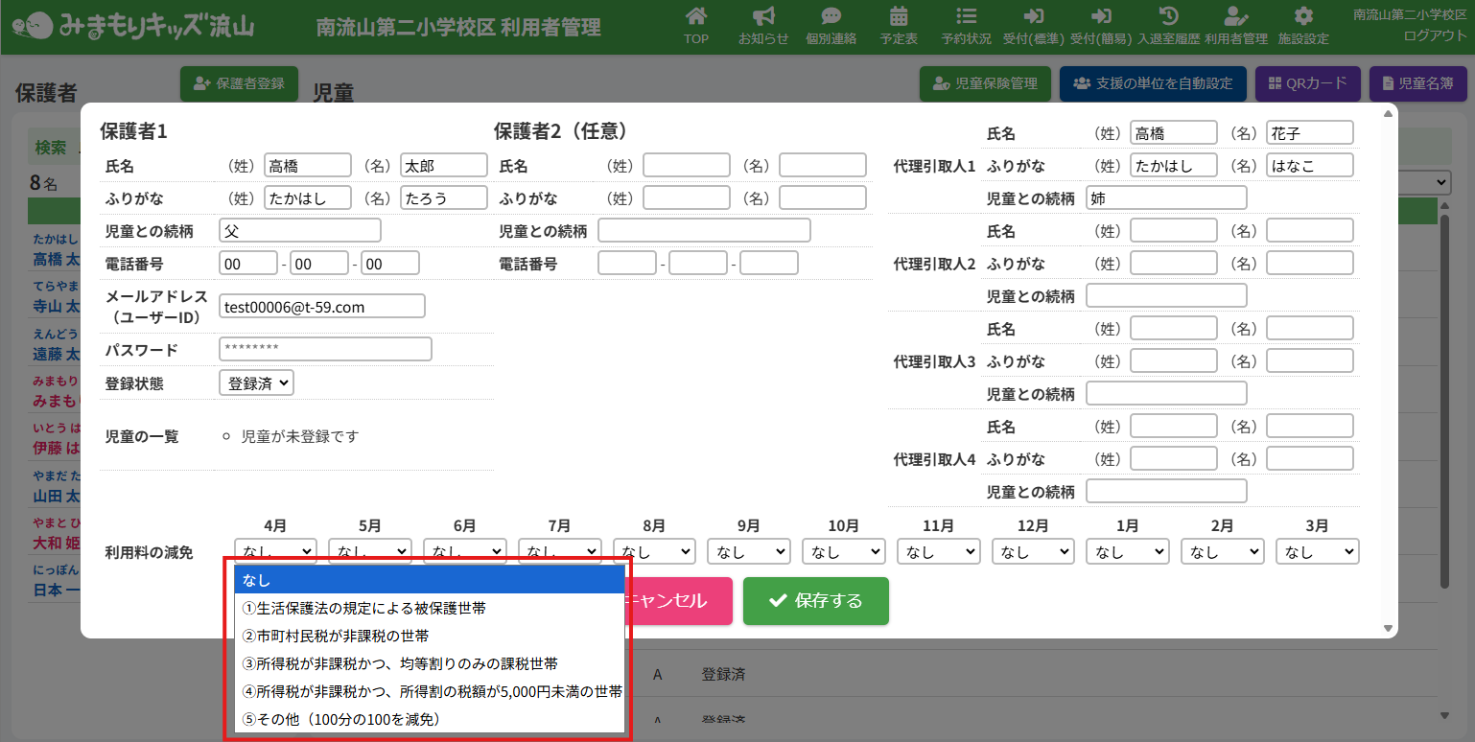Open 入退室履歴 history icon
Image resolution: width=1475 pixels, height=742 pixels.
pos(1169,17)
